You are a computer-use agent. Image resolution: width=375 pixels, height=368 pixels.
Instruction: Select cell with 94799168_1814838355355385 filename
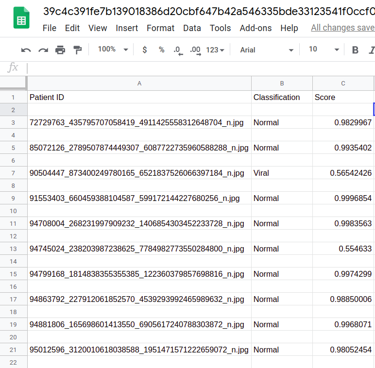pos(139,274)
